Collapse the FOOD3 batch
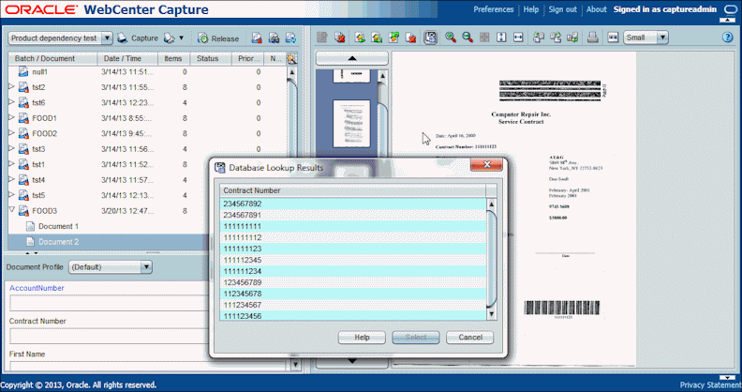 [12, 210]
